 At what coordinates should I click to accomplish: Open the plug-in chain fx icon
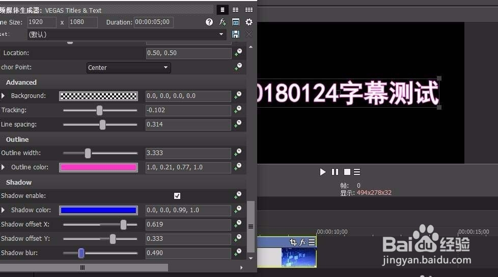[x=223, y=22]
